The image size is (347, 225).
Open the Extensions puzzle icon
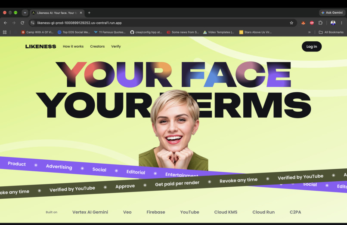click(320, 23)
